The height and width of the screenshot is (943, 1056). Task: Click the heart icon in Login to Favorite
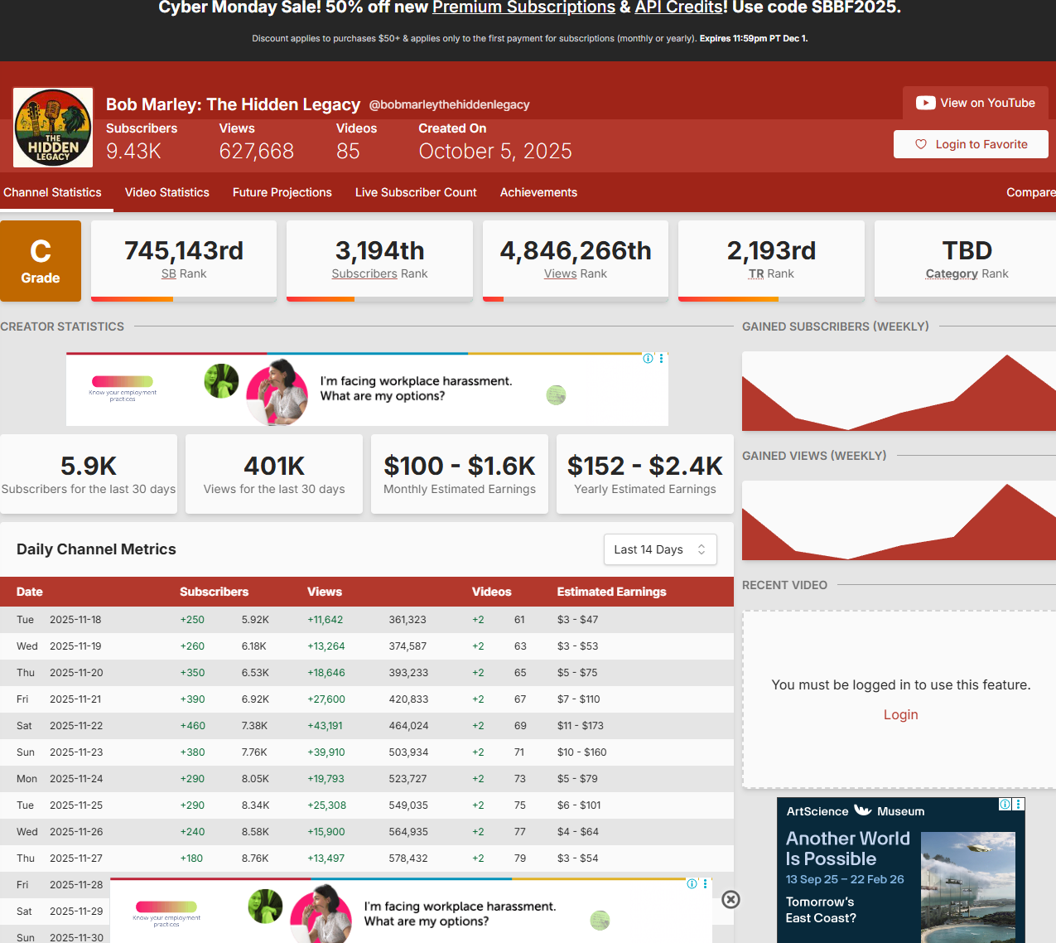[920, 144]
